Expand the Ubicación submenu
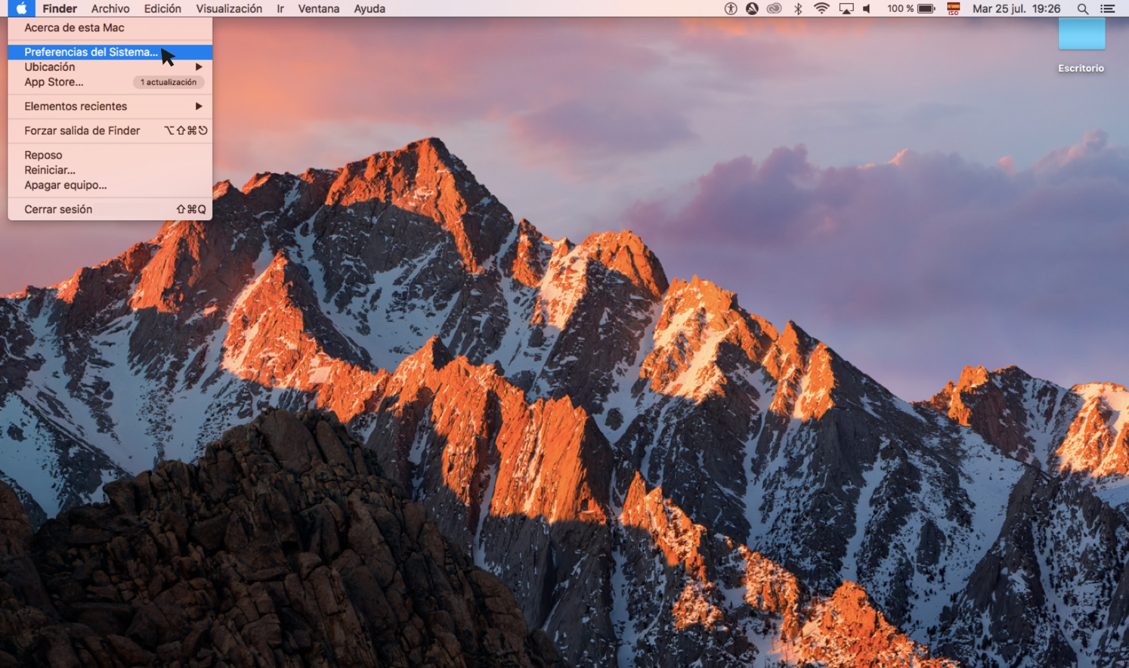 pos(110,67)
